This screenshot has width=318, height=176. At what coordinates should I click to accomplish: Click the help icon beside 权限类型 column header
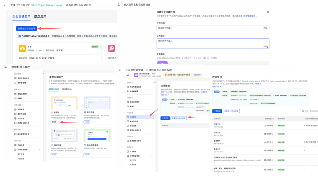coord(273,119)
